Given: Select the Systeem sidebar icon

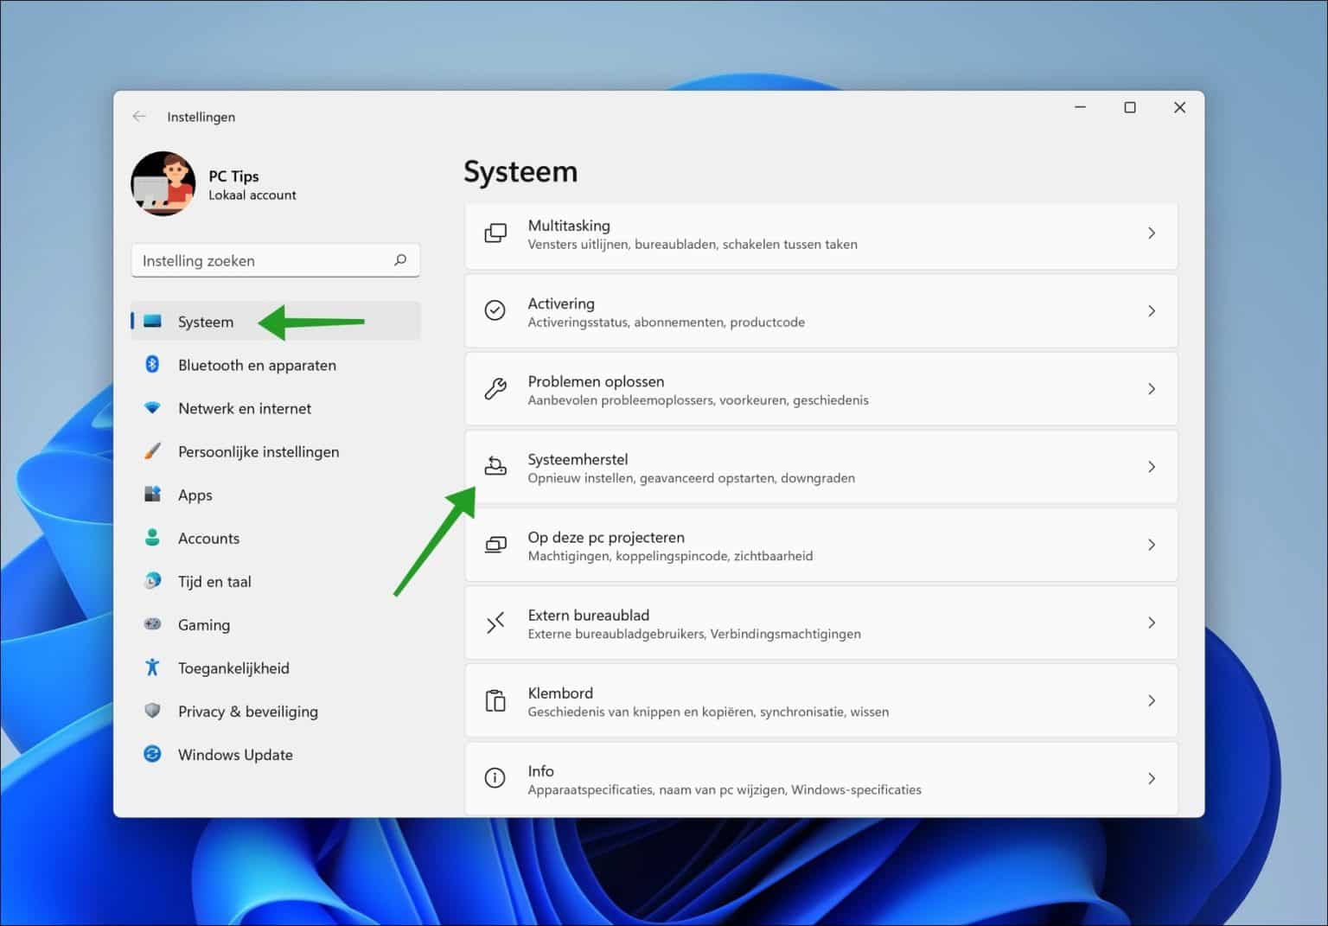Looking at the screenshot, I should point(152,321).
